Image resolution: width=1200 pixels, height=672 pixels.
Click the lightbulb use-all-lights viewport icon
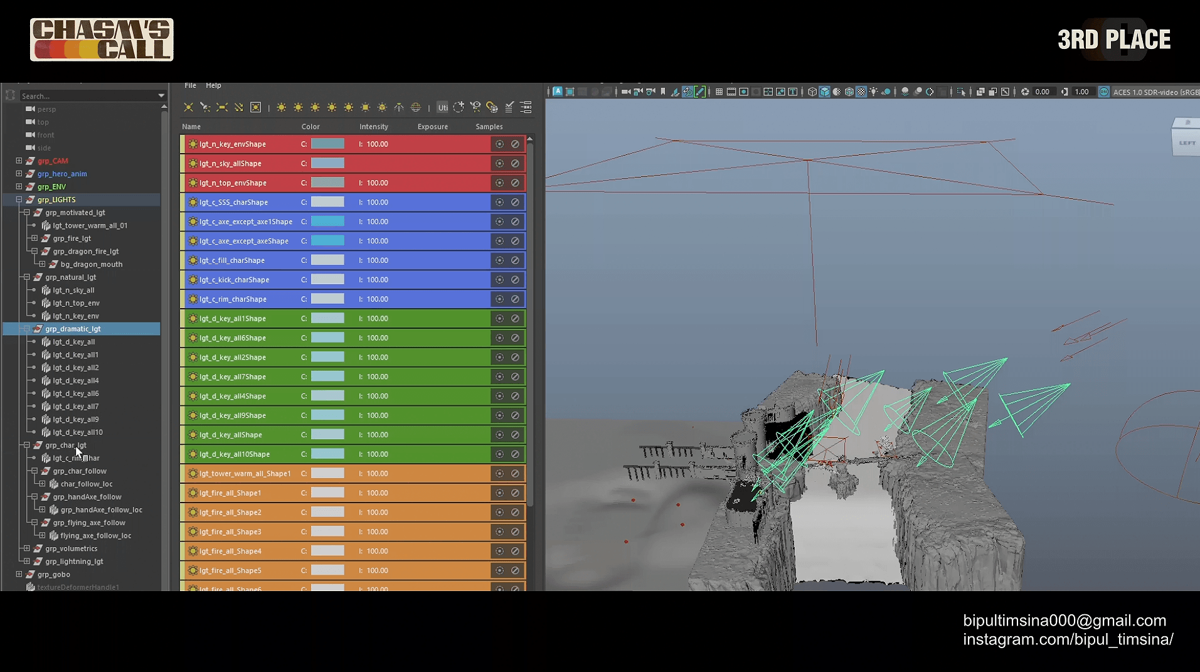(x=873, y=92)
